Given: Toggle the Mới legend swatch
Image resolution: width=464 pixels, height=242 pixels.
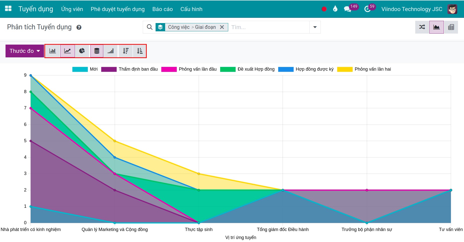Looking at the screenshot, I should coord(80,69).
